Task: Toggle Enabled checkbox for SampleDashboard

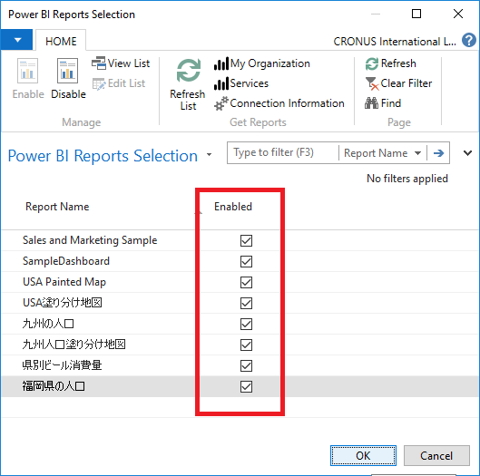Action: click(246, 261)
